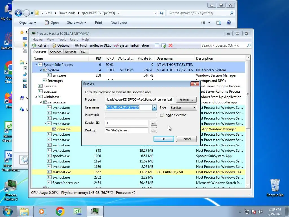Collapse the System Idle Process tree node
Image resolution: width=289 pixels, height=217 pixels.
(x=36, y=65)
